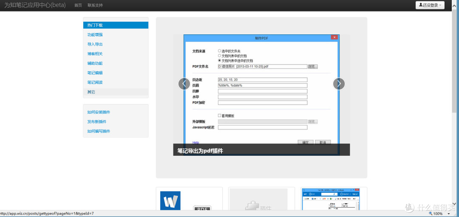Click 首页 in the top navigation
459x217 pixels.
(78, 5)
